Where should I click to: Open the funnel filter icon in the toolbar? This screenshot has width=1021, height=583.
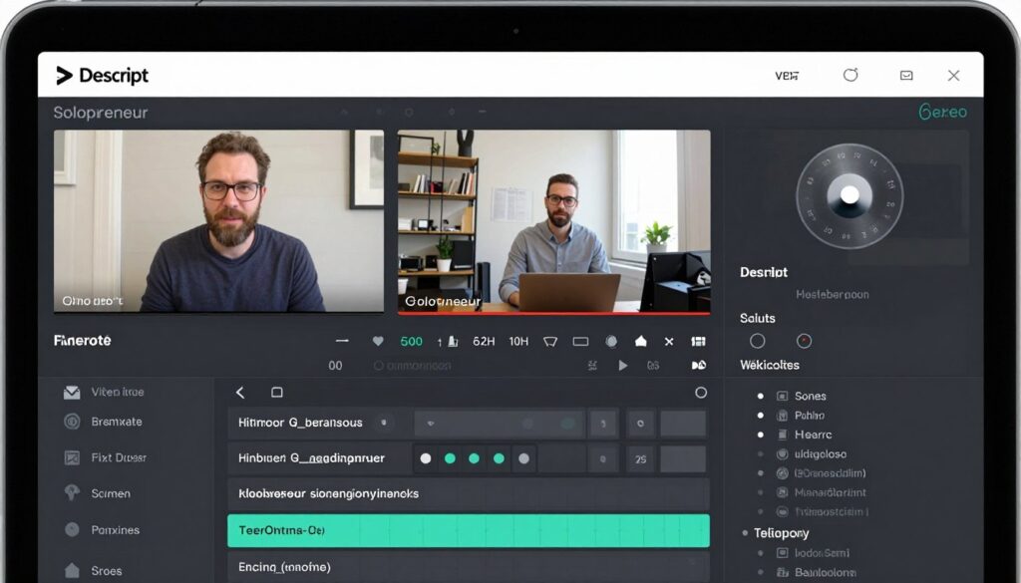tap(549, 341)
